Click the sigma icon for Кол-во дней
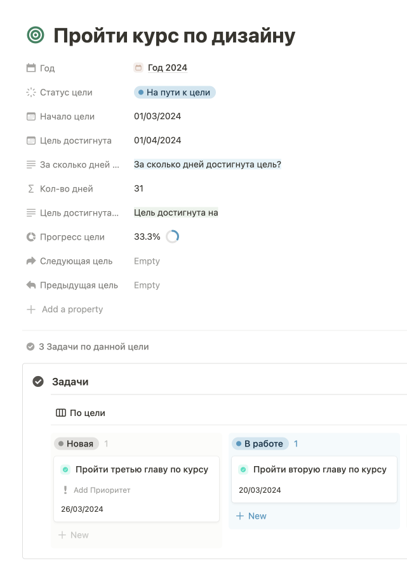This screenshot has width=407, height=579. 31,189
